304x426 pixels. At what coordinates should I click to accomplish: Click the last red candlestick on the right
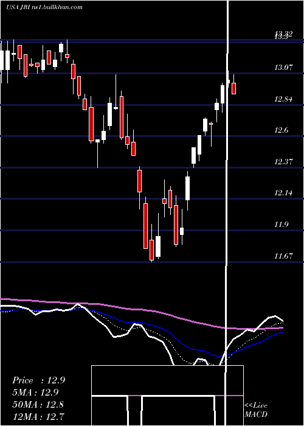233,89
